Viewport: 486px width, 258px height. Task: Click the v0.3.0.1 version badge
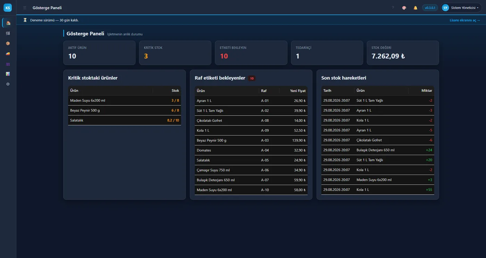430,8
